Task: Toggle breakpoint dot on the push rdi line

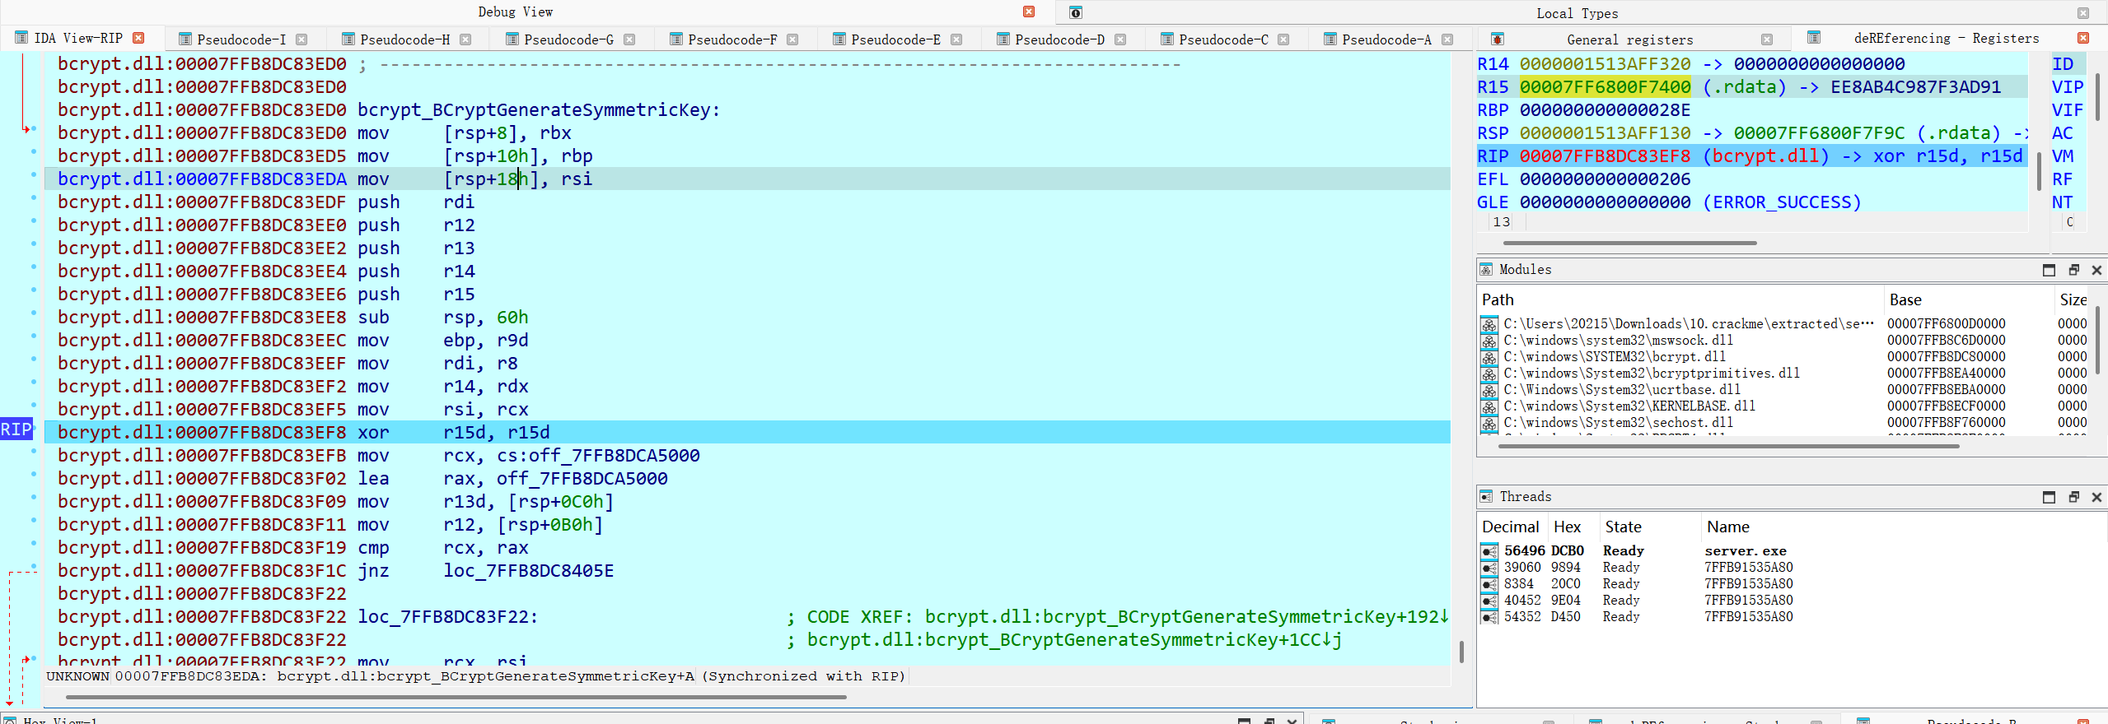Action: click(34, 198)
